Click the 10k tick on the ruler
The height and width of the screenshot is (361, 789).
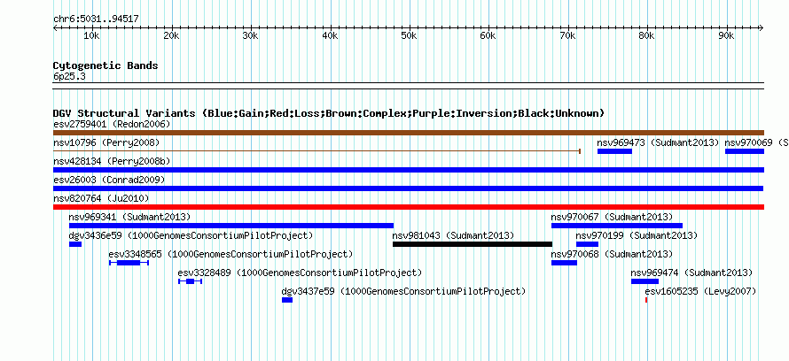(91, 35)
